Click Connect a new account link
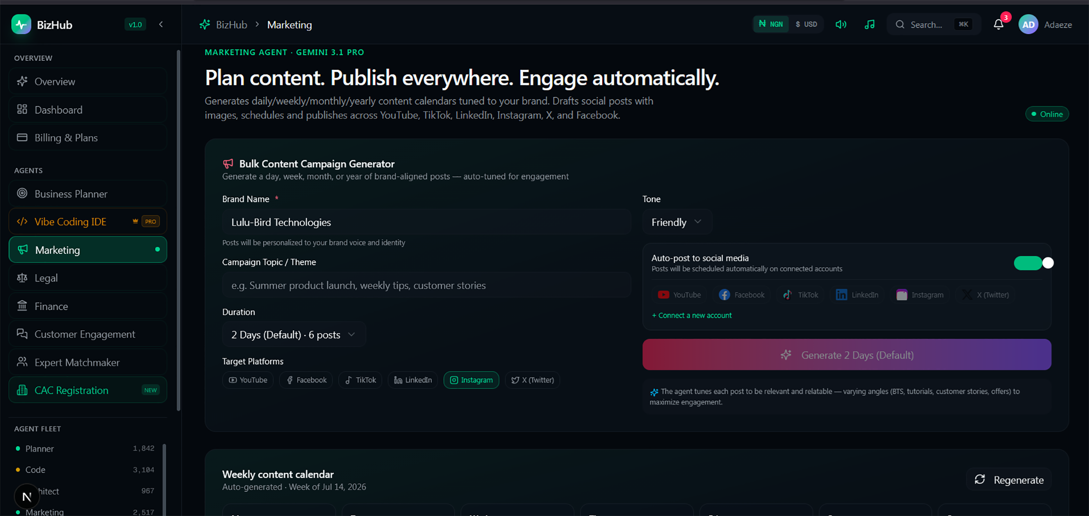 [x=691, y=315]
